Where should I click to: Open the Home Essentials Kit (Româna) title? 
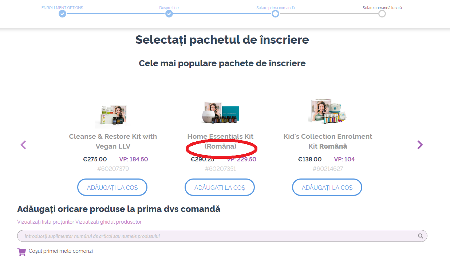(x=220, y=141)
